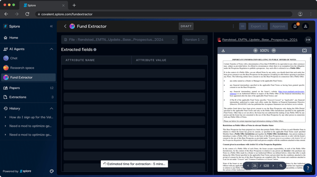Collapse the Splore sidebar

52,26
